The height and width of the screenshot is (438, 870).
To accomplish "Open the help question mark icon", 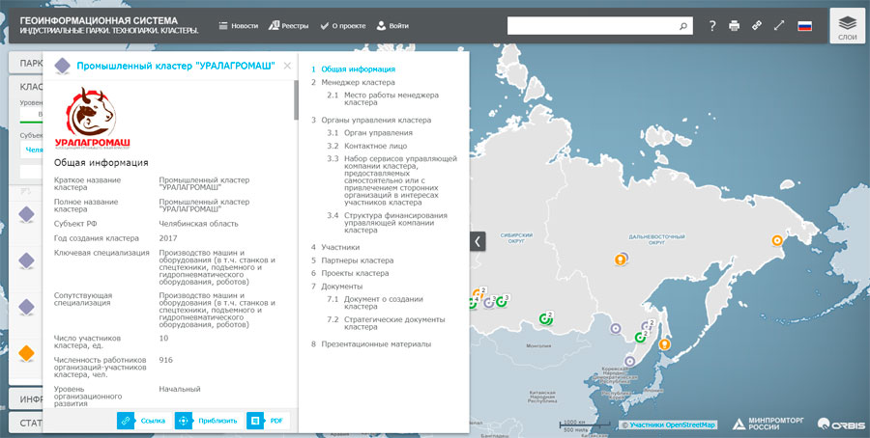I will (x=711, y=26).
